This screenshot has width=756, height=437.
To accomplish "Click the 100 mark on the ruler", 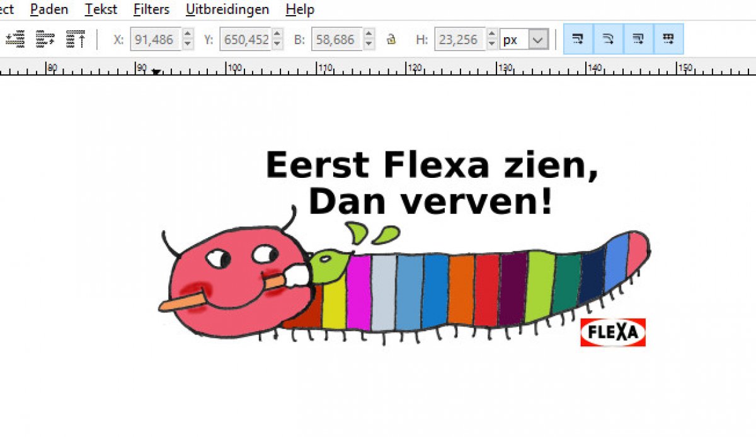I will point(234,67).
